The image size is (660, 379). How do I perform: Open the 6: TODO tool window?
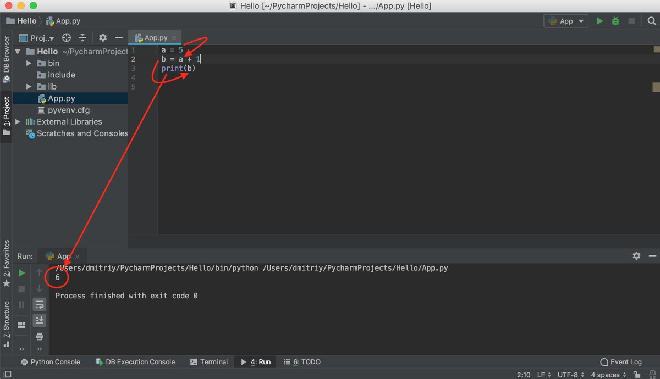302,362
